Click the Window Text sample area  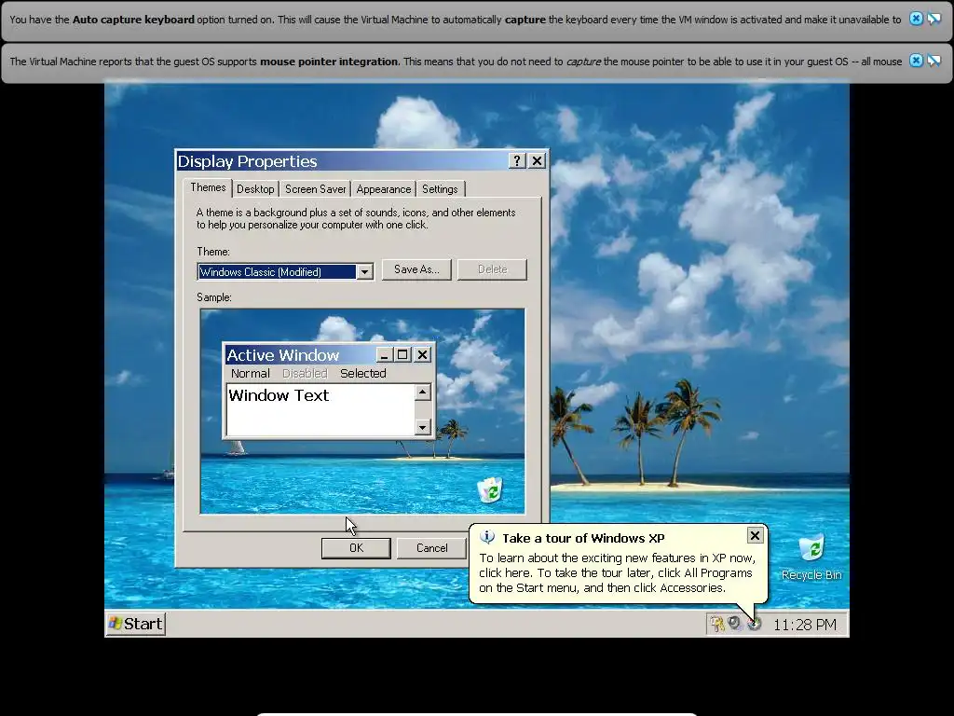coord(320,409)
